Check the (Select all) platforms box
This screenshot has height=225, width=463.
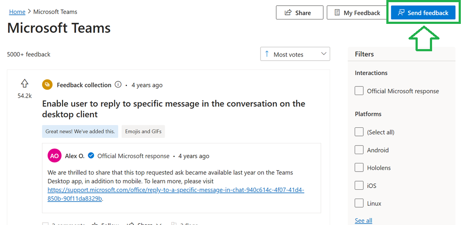[x=359, y=132]
